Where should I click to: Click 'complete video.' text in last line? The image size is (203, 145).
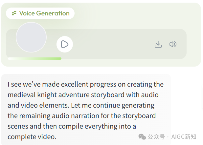click(x=32, y=137)
